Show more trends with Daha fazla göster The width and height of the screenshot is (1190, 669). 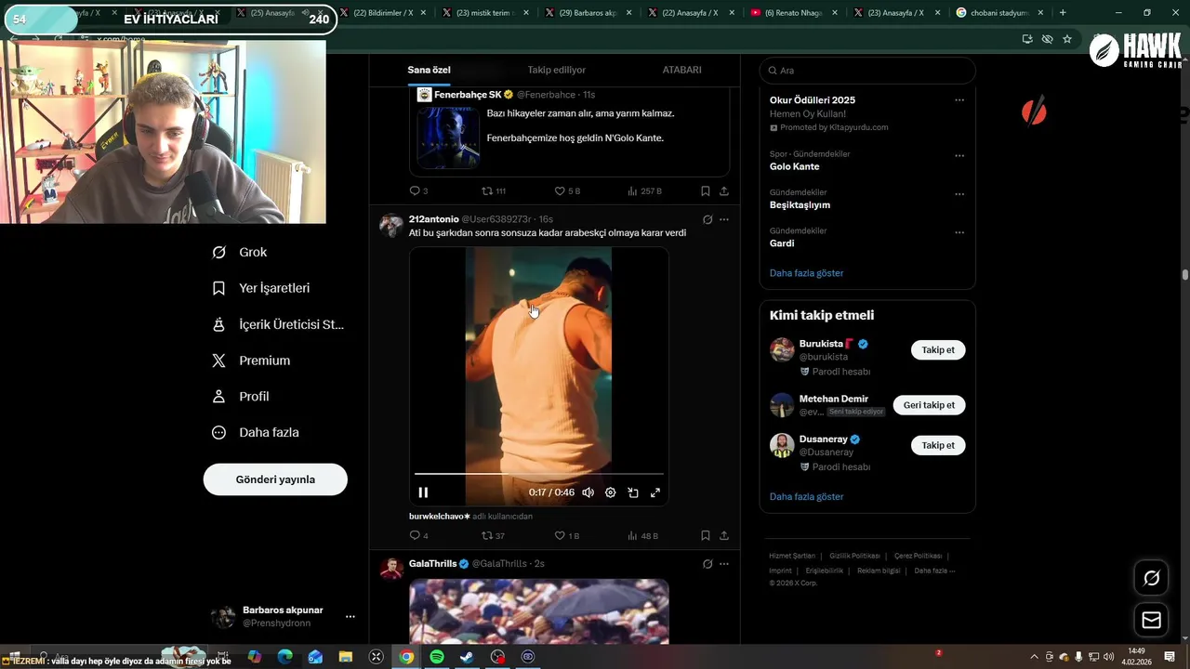[806, 273]
